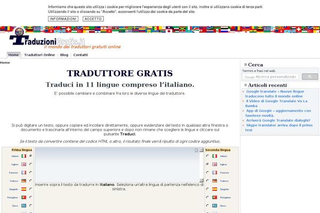
Task: Click the Home breadcrumb link
Action: [5, 63]
